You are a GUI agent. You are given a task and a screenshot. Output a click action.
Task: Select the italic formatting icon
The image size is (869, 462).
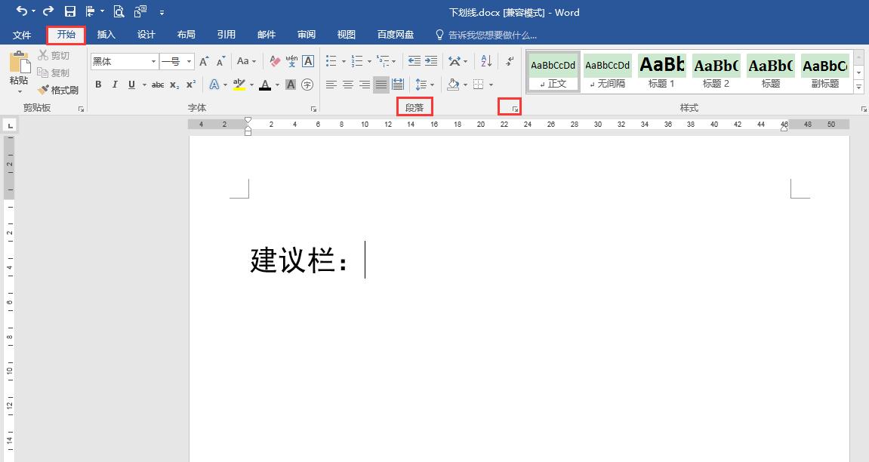pyautogui.click(x=114, y=85)
